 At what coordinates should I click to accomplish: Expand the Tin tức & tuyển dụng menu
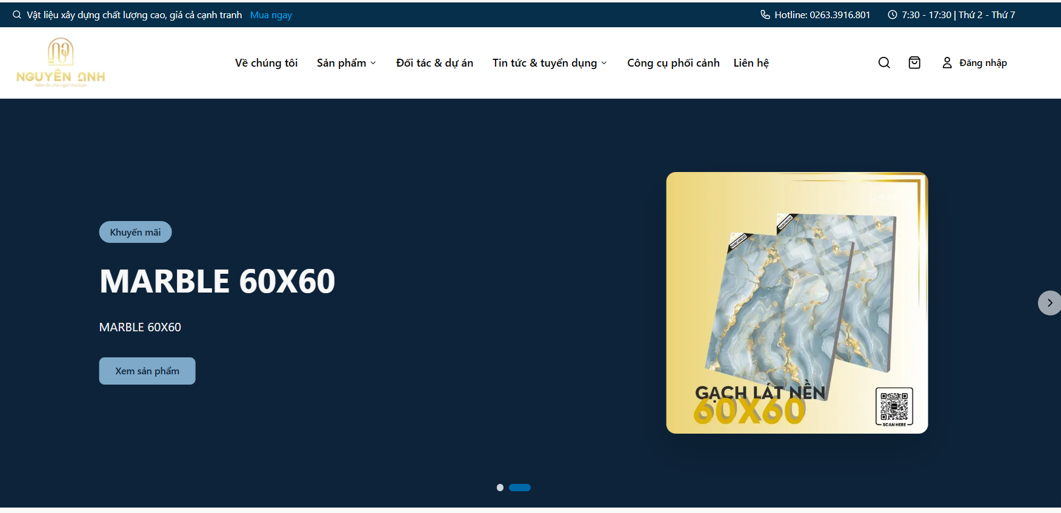(549, 63)
